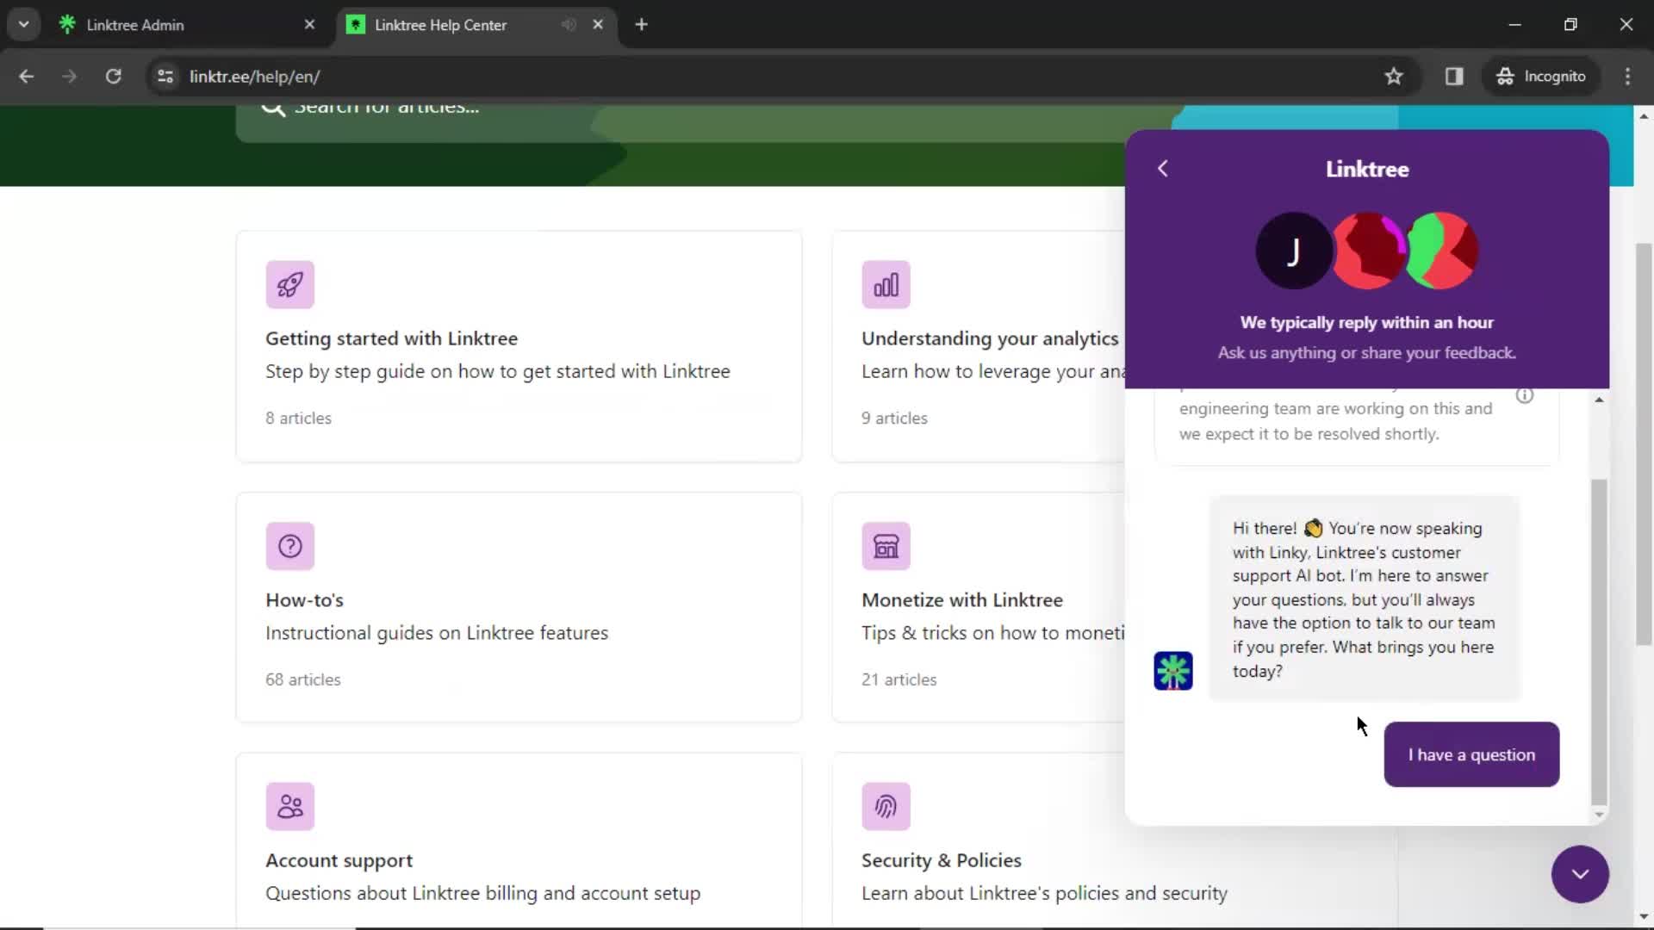Click the I have a question button
Viewport: 1654px width, 930px height.
[1471, 754]
